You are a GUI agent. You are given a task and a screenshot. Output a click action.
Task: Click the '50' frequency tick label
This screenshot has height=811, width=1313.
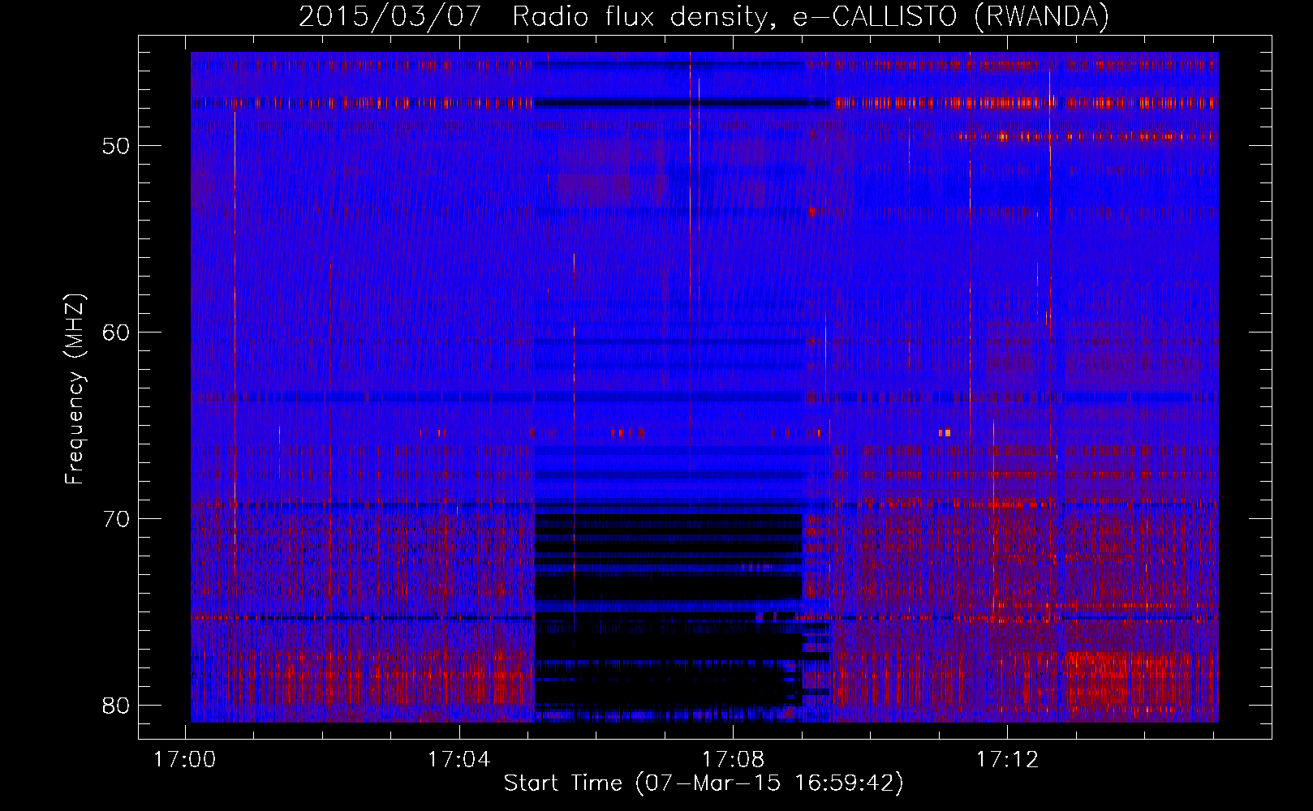click(x=116, y=147)
